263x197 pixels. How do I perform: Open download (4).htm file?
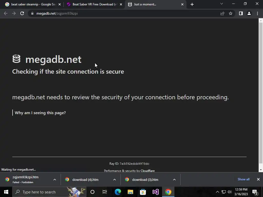coord(85,180)
